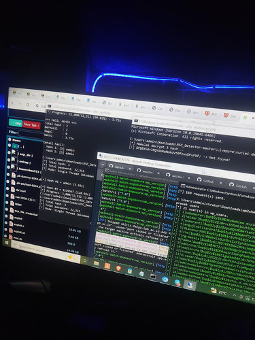Open the exp_dir folder icon

(14, 152)
